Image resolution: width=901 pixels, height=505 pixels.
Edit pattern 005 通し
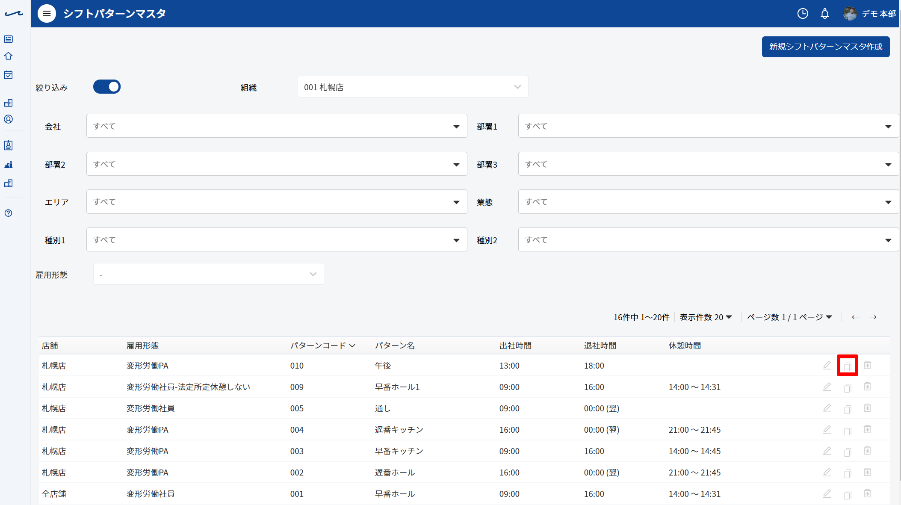[x=827, y=408]
